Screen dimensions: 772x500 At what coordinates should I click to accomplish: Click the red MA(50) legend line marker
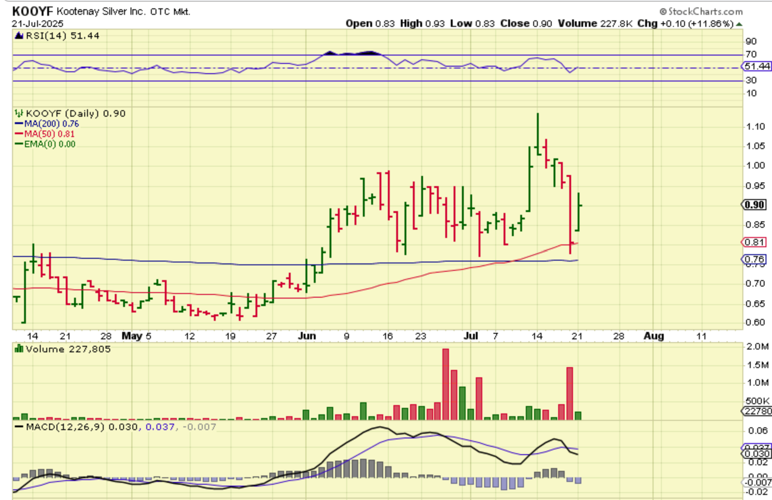(x=19, y=134)
